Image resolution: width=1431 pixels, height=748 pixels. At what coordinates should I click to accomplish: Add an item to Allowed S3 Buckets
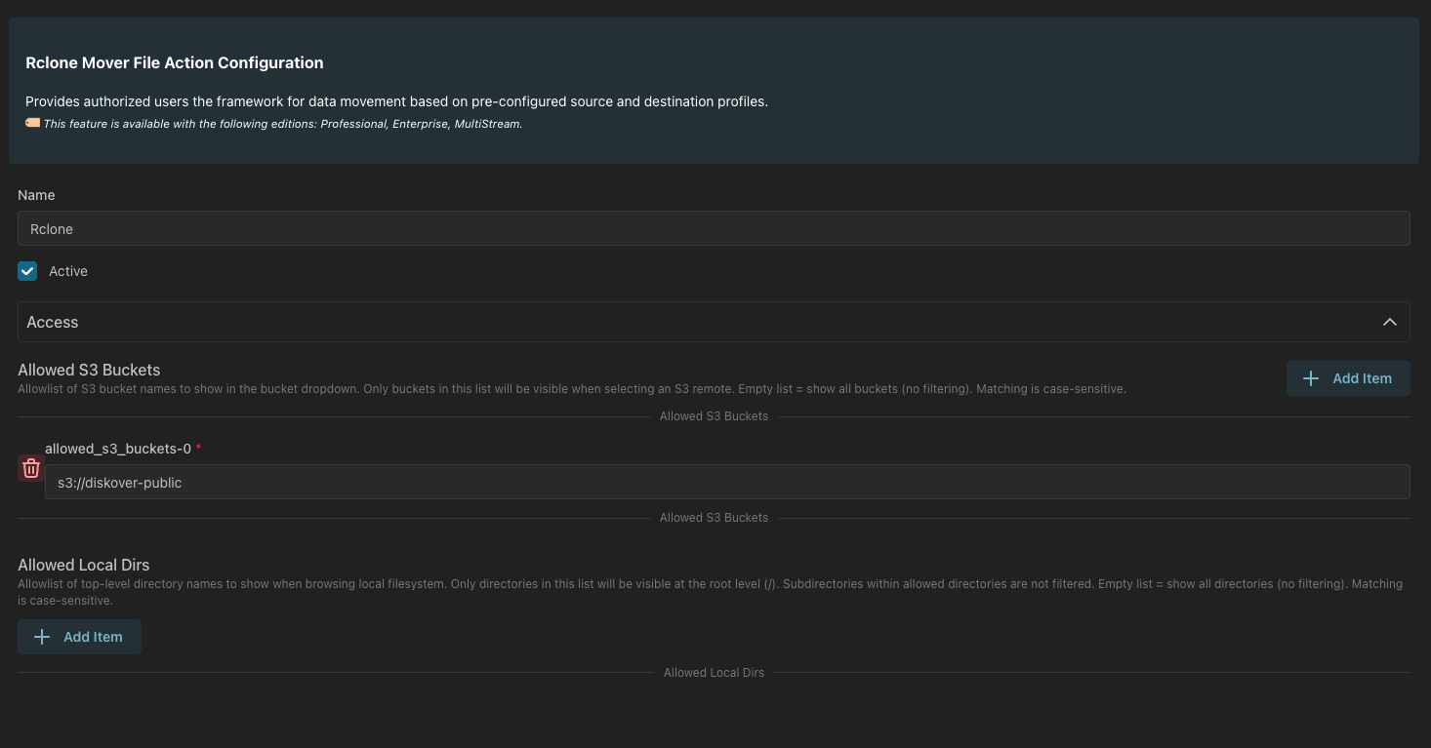point(1348,378)
